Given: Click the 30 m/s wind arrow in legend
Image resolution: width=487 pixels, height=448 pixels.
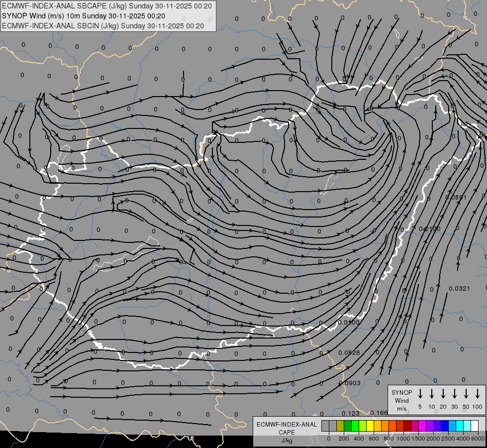Looking at the screenshot, I should click(x=455, y=394).
